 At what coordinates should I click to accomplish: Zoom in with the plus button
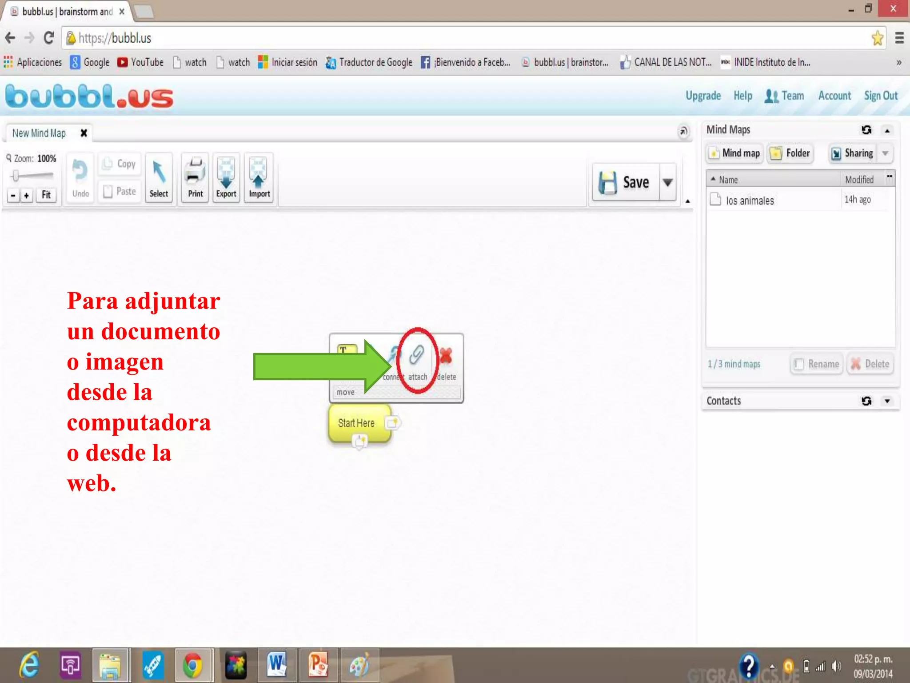coord(27,195)
